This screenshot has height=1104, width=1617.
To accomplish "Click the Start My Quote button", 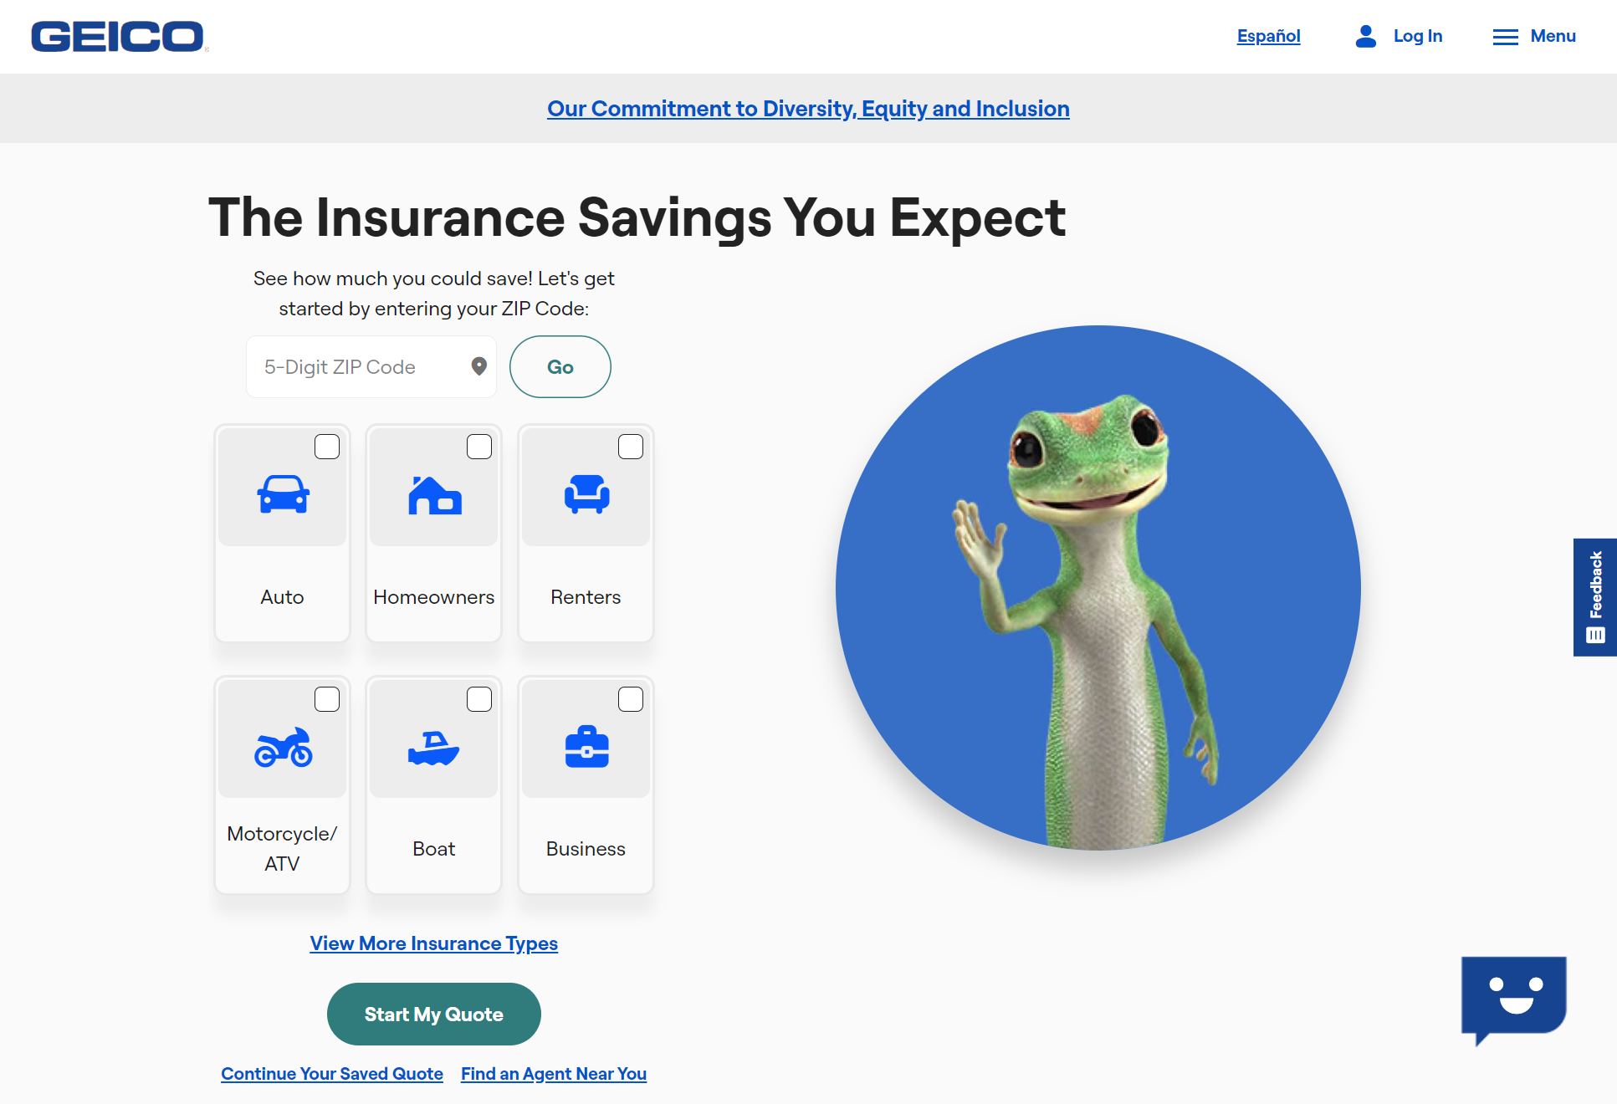I will (x=434, y=1013).
